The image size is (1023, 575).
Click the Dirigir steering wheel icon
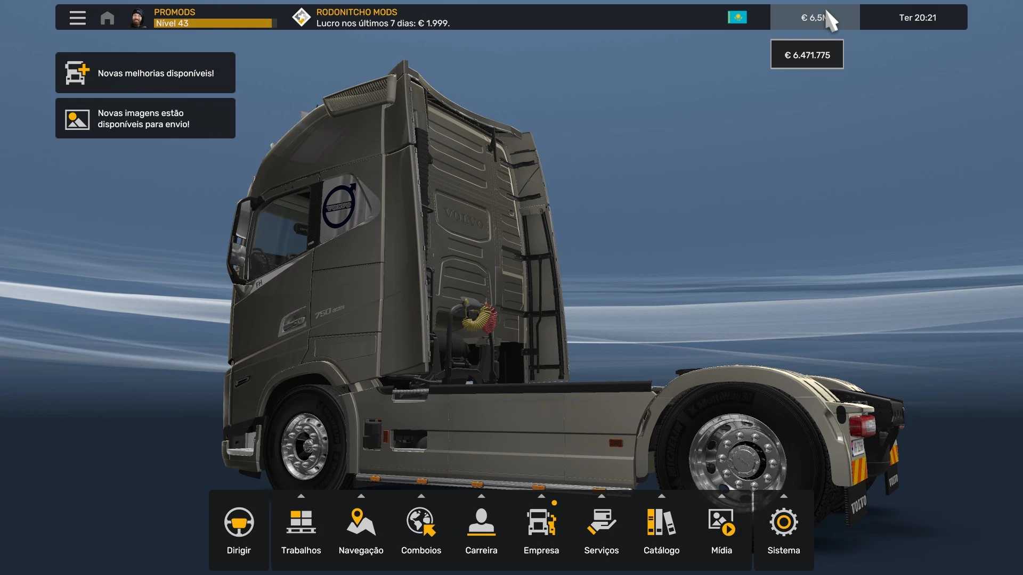pos(239,522)
